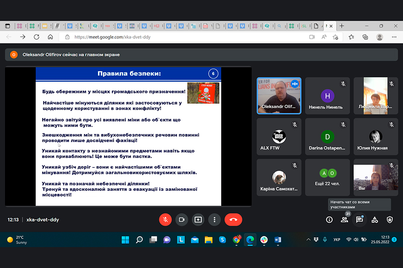Viewport: 403px width, 268px height.
Task: Click the site lock icon in address bar
Action: 67,37
